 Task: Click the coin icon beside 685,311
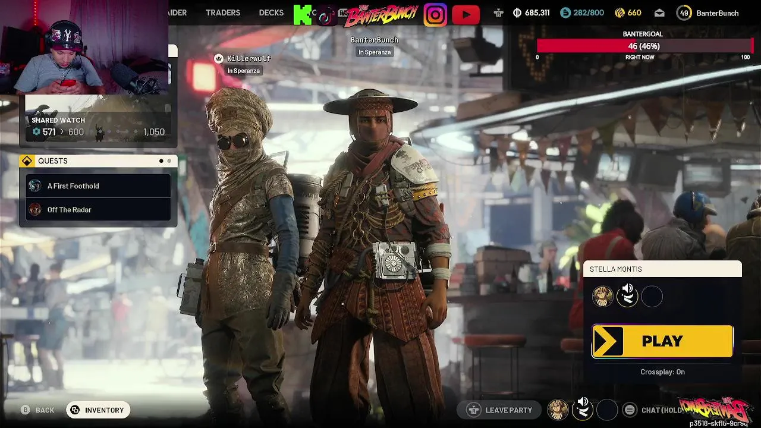tap(517, 12)
